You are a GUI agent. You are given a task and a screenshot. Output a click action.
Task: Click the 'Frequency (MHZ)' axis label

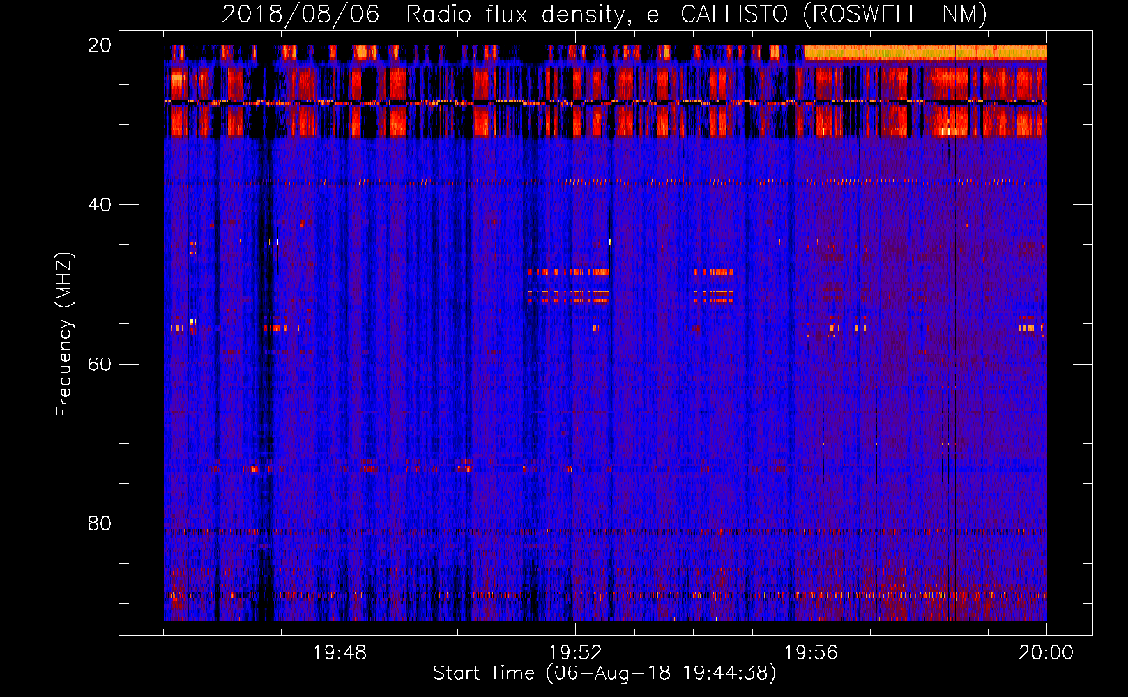[x=63, y=334]
